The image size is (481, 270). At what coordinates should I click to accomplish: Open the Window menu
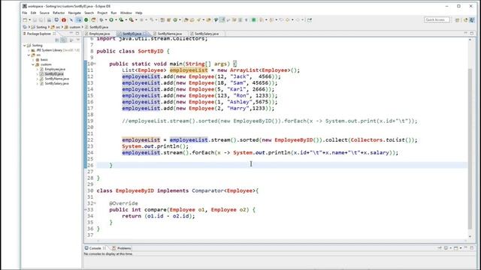tap(126, 13)
